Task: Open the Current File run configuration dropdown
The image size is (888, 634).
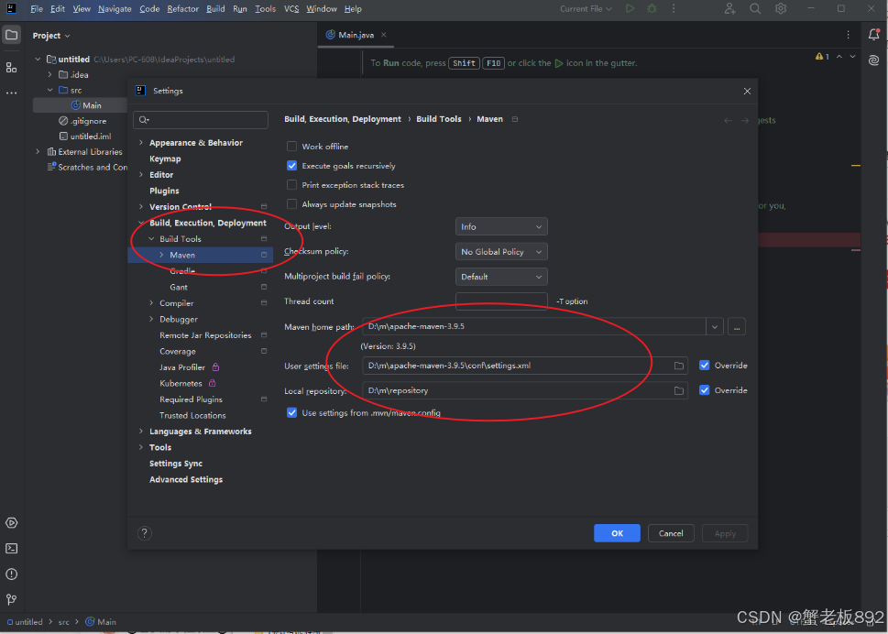Action: click(587, 8)
